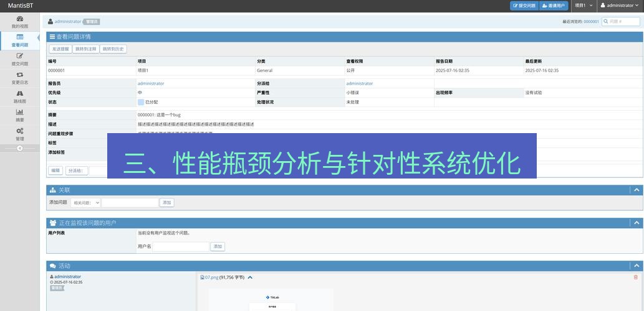Open 查看问题 list icon in sidebar
This screenshot has height=311, width=644.
[20, 37]
